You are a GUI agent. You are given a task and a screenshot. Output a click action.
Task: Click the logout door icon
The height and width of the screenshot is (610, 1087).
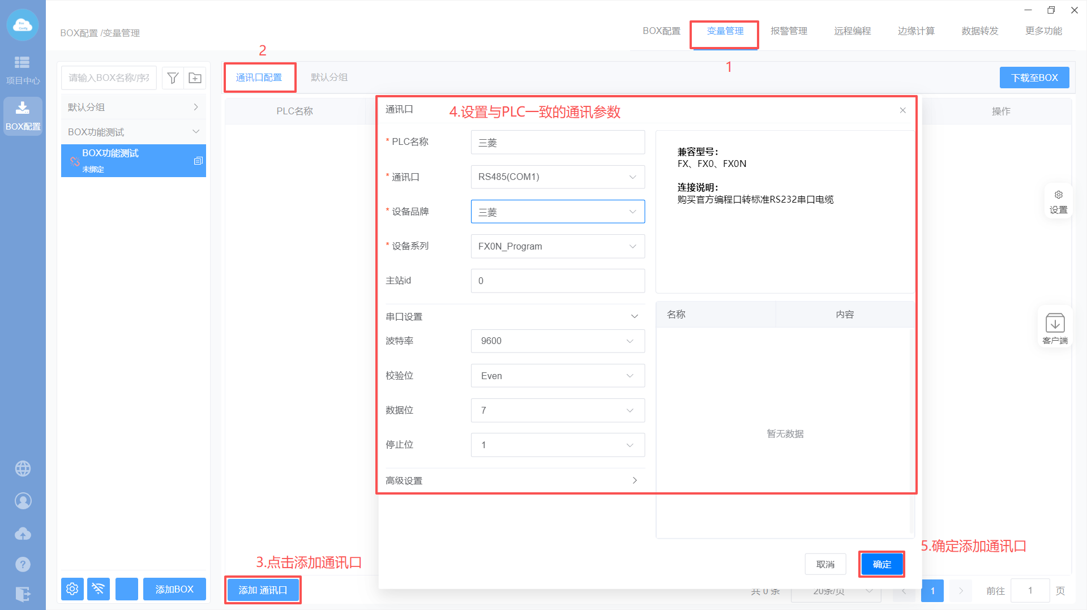23,594
